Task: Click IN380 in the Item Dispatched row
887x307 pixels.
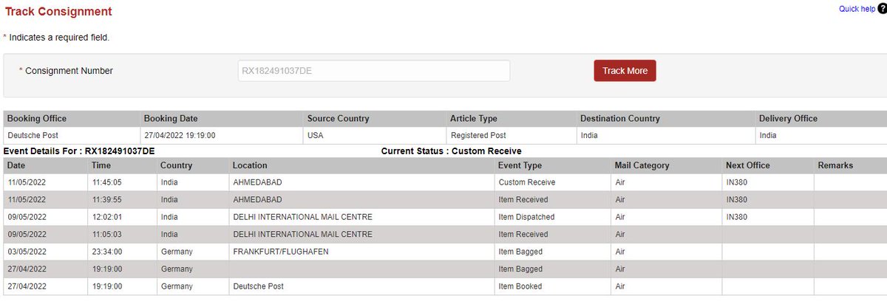Action: (x=768, y=217)
